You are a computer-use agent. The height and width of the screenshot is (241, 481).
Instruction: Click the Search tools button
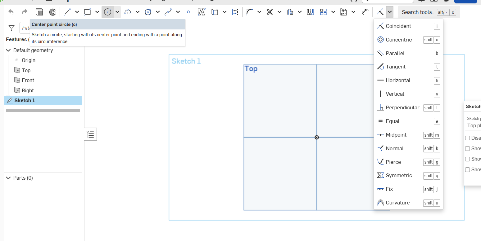[418, 12]
